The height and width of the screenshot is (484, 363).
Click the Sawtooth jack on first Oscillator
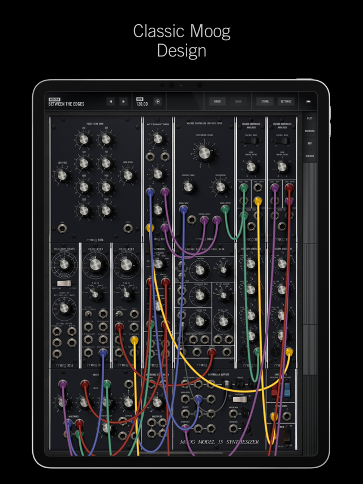[x=103, y=339]
